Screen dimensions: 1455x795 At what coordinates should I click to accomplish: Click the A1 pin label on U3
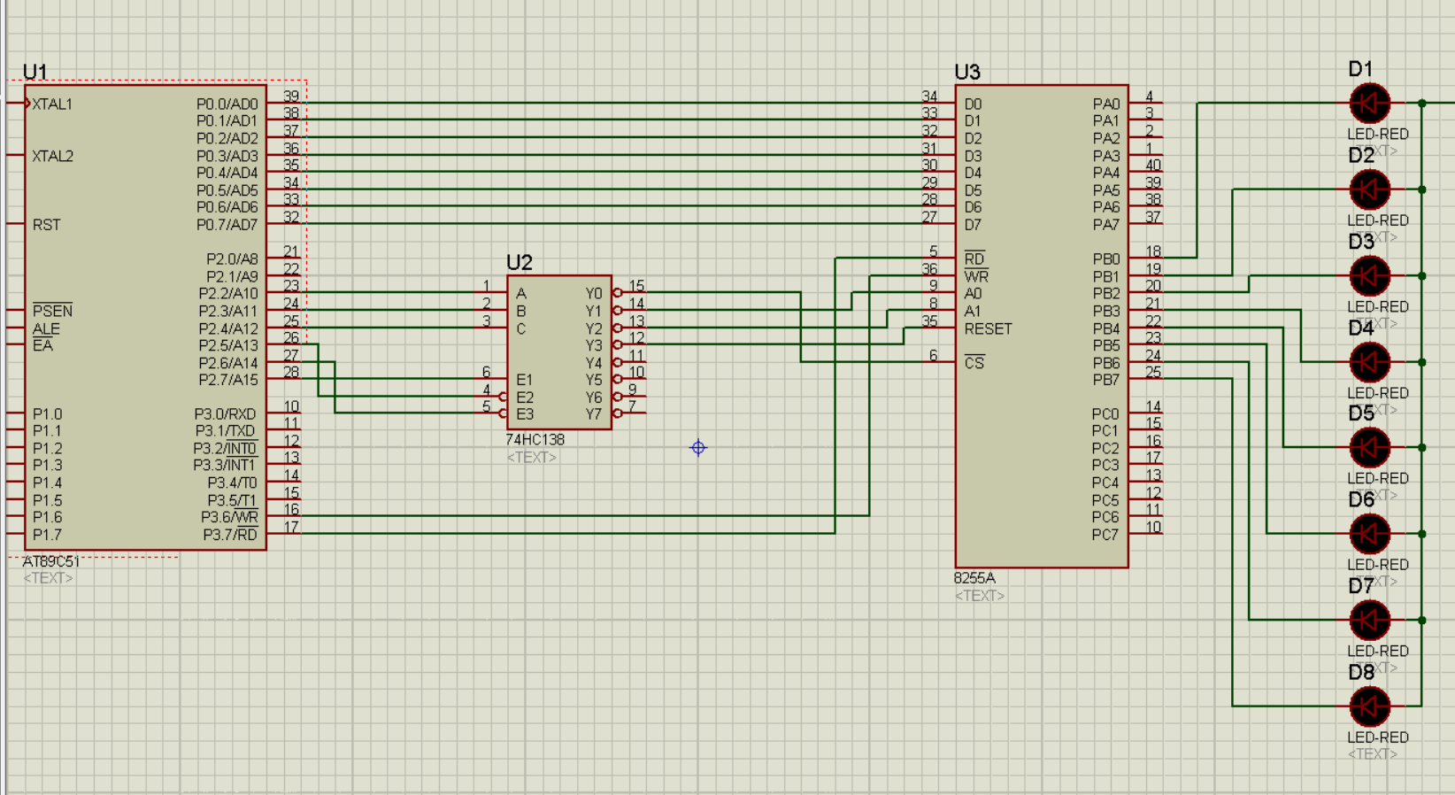[x=973, y=311]
